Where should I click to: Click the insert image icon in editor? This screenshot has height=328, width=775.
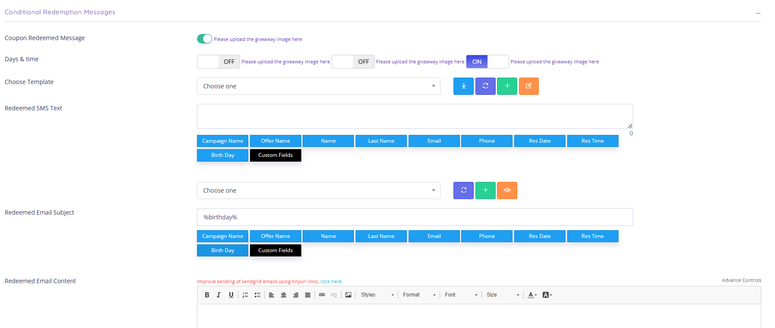tap(348, 295)
